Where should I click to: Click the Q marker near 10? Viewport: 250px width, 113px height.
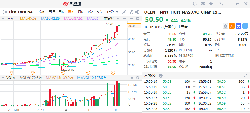[113, 73]
